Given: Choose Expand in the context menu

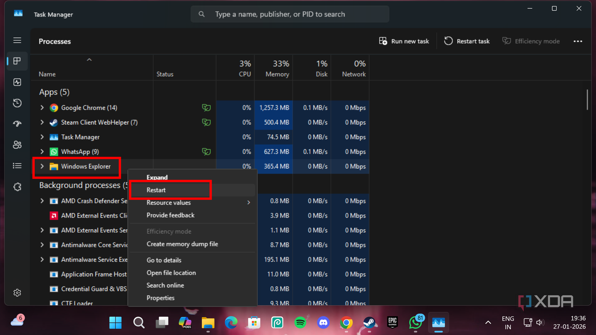Looking at the screenshot, I should (192, 177).
